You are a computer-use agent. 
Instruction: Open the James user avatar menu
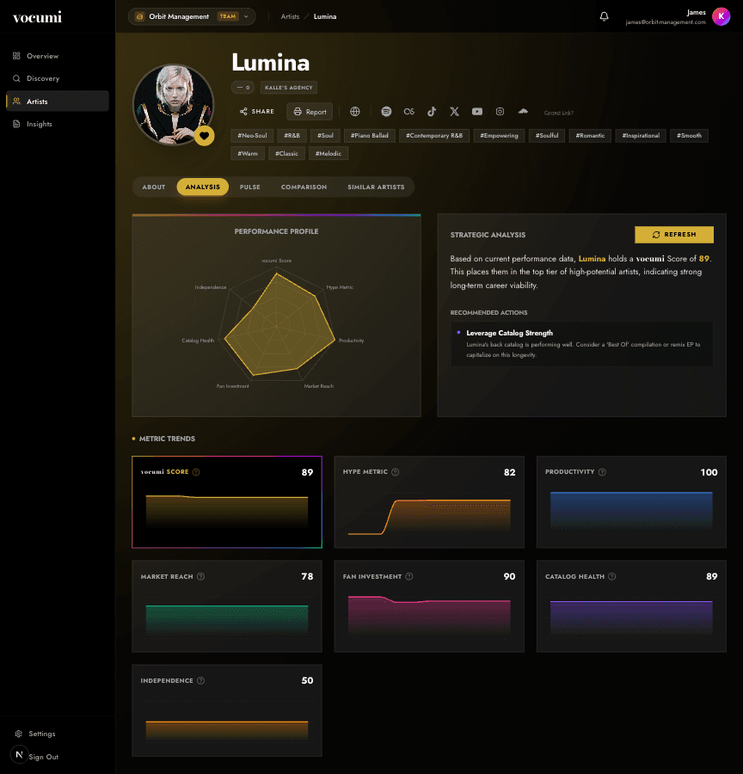click(721, 16)
